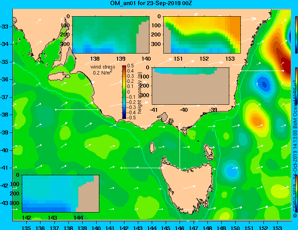
Task: Click longitude label '146' on the main axis
Action: [x=180, y=228]
